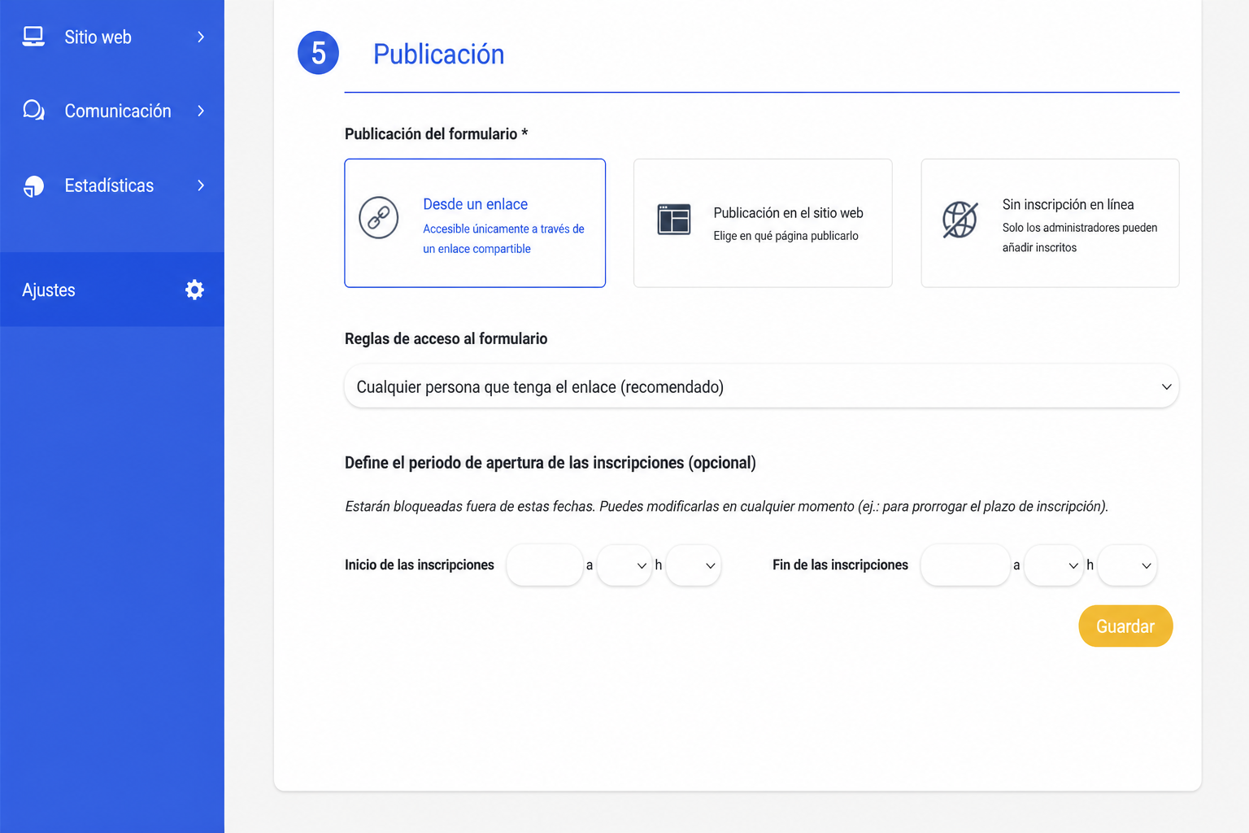The height and width of the screenshot is (833, 1249).
Task: Expand the Comunicación chevron
Action: pyautogui.click(x=201, y=111)
